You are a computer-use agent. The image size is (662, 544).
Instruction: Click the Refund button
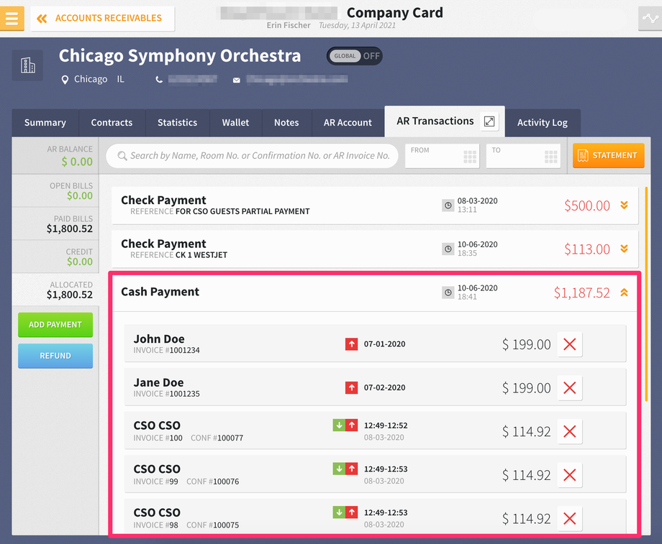[55, 356]
